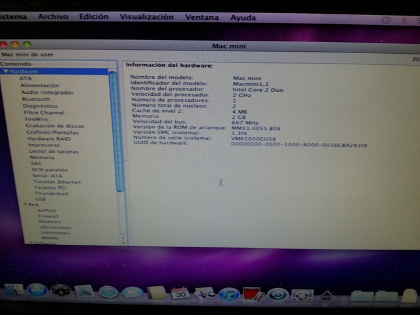Open the iCal calendar Dock icon
Image resolution: width=420 pixels, height=315 pixels.
coord(180,293)
